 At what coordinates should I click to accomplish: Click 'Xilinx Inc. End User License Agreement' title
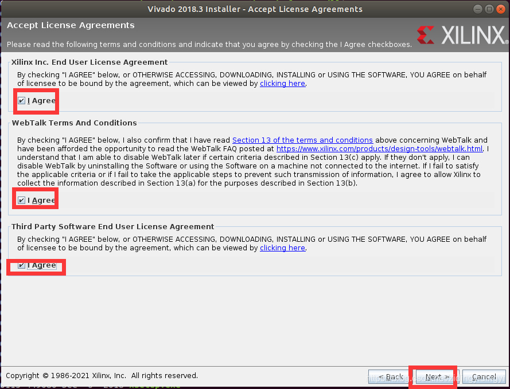click(89, 62)
